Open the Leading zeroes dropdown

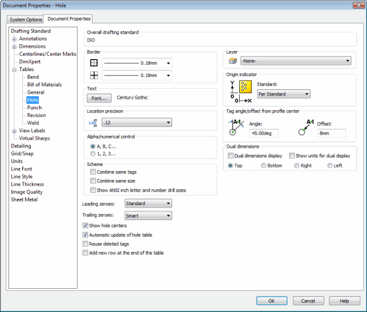click(148, 203)
